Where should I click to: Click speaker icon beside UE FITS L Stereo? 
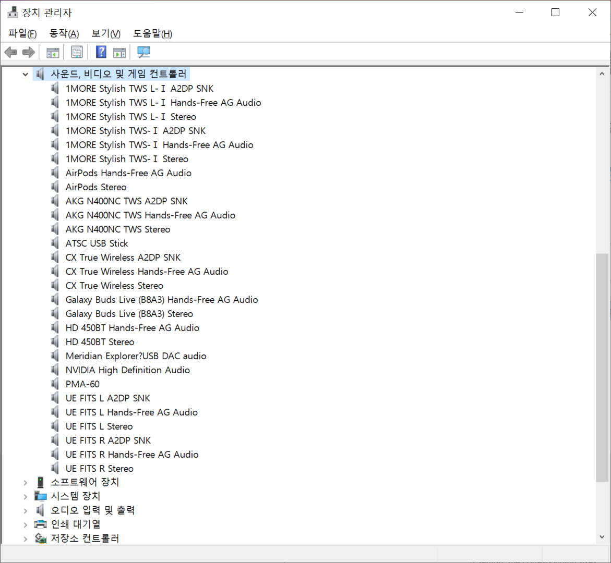[x=55, y=426]
